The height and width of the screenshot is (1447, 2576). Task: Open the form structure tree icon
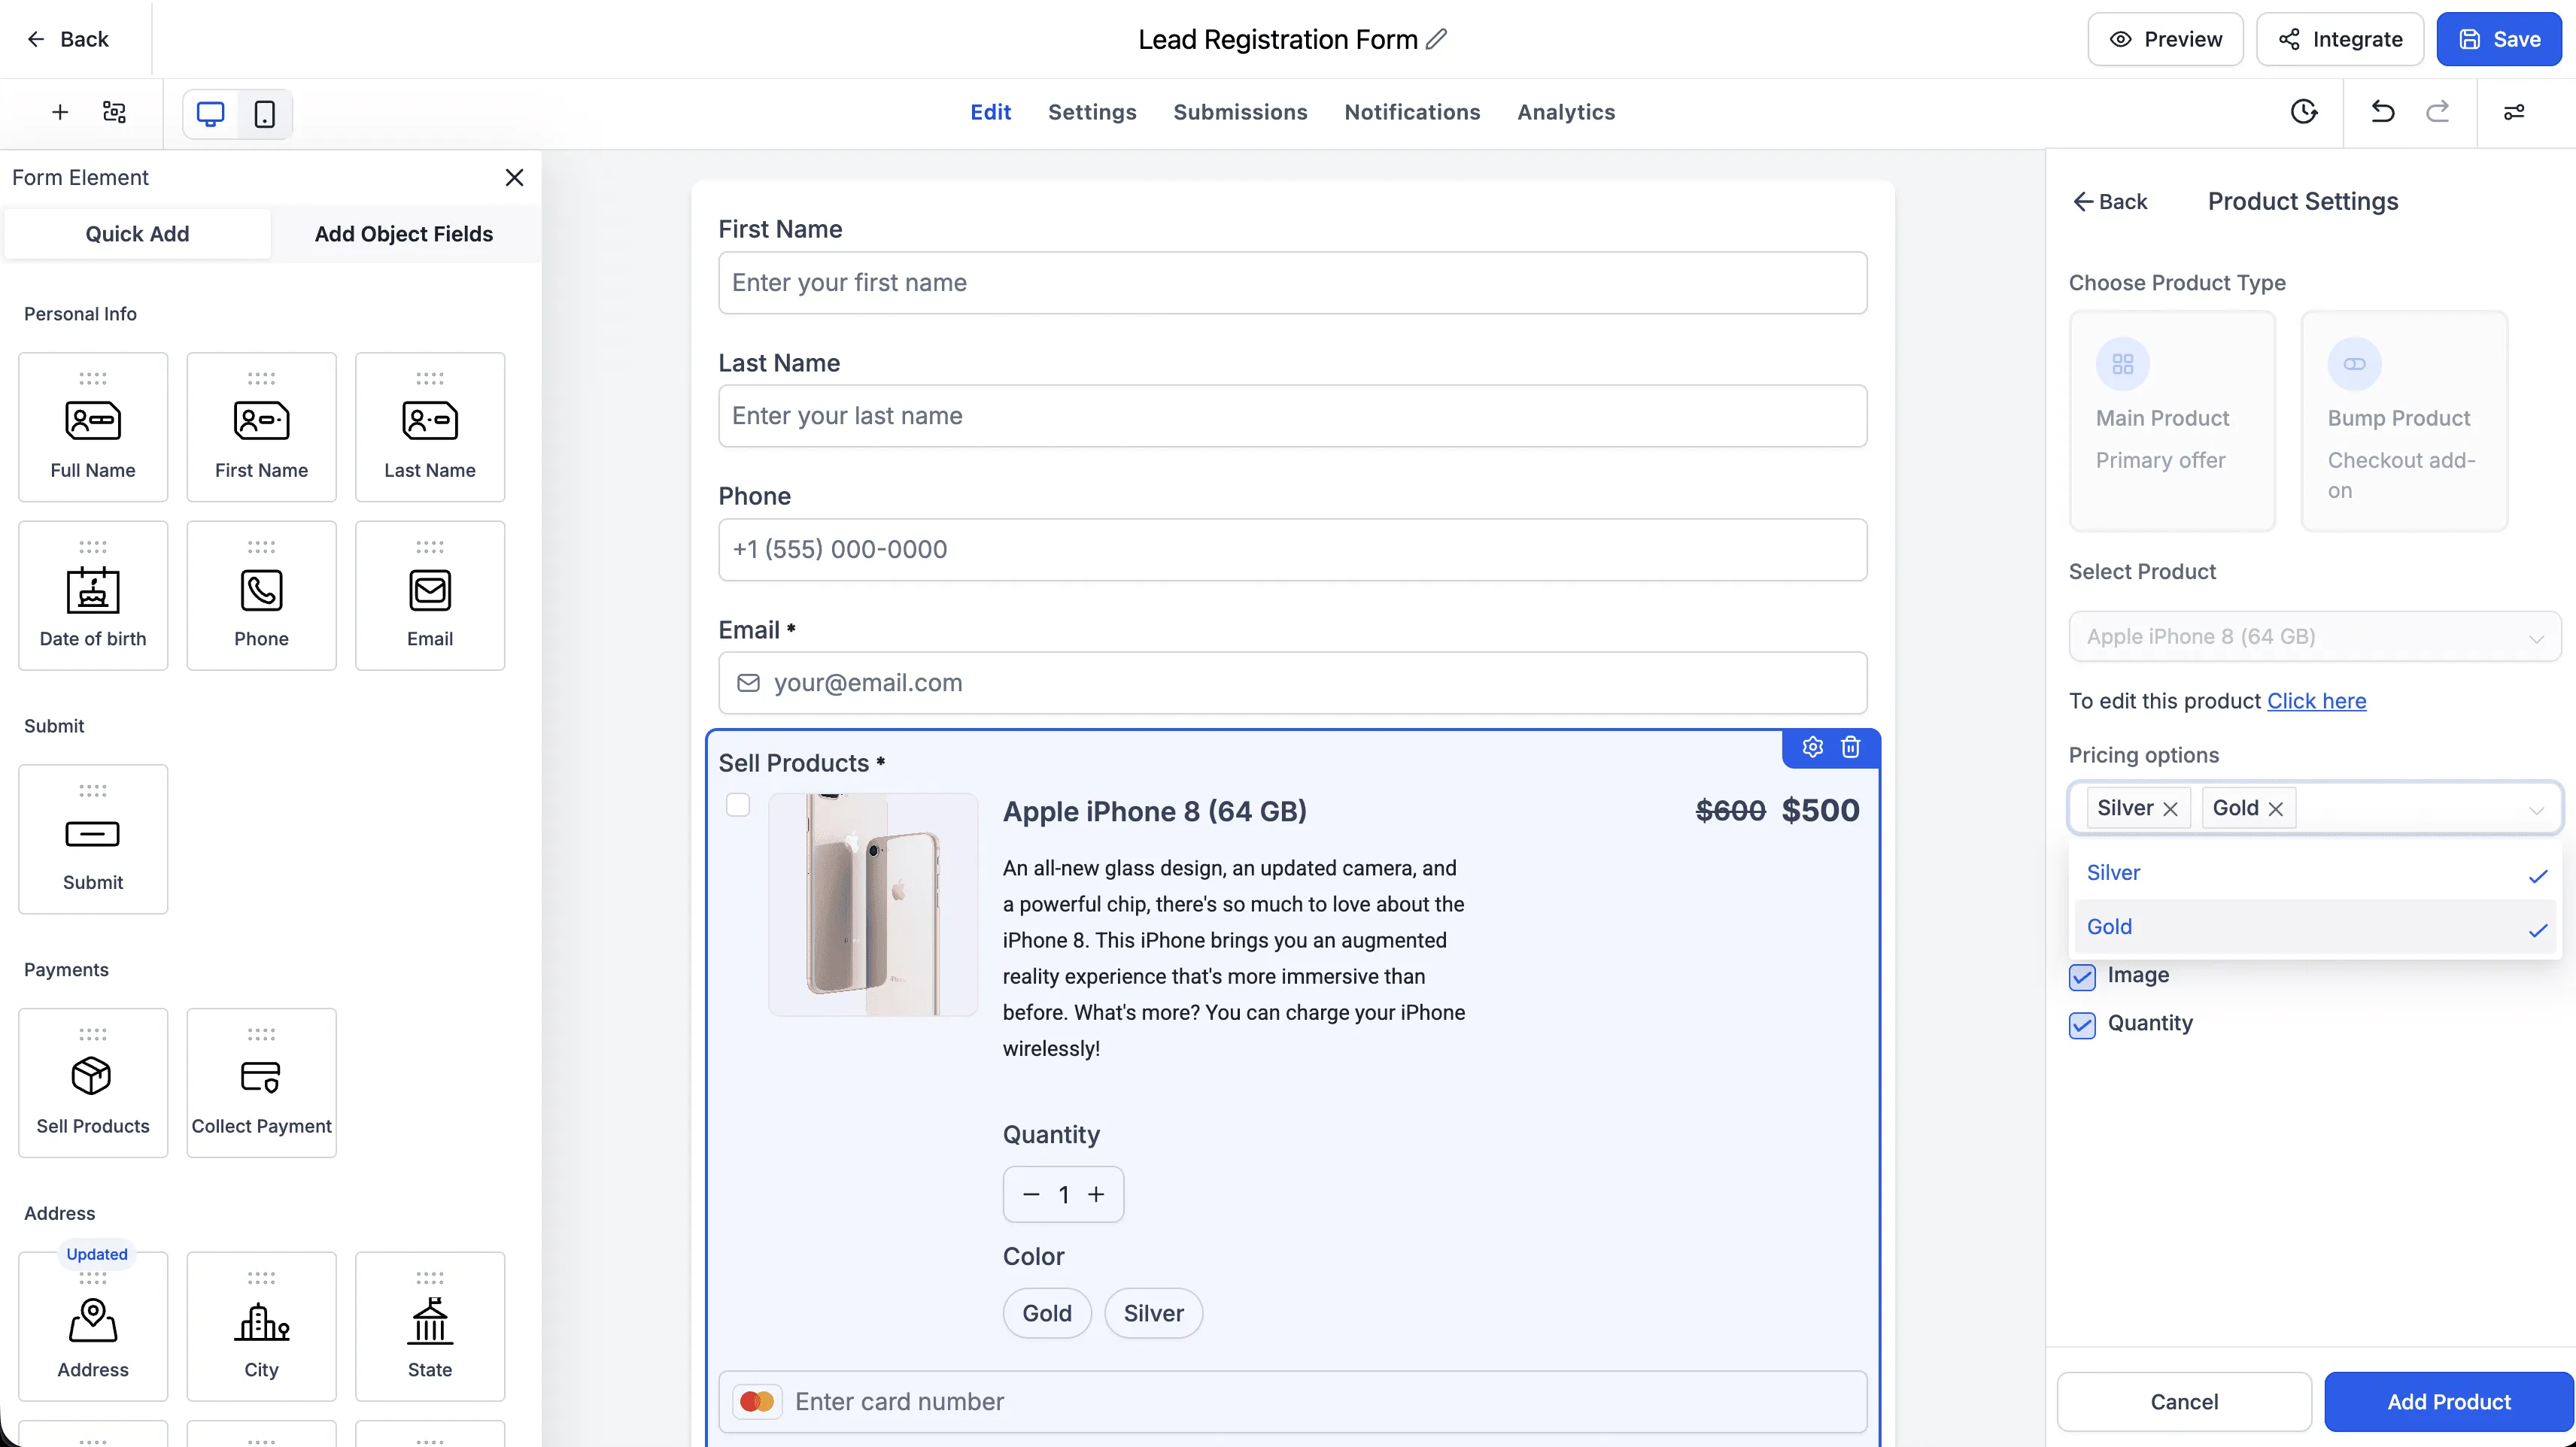(115, 112)
